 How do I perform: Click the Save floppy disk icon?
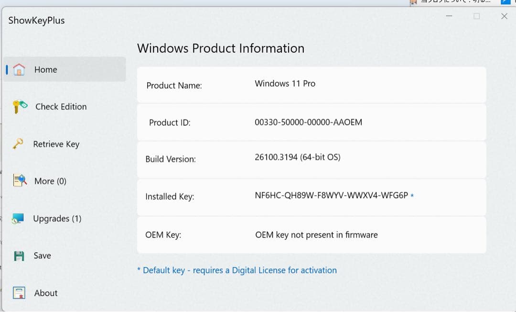(18, 256)
